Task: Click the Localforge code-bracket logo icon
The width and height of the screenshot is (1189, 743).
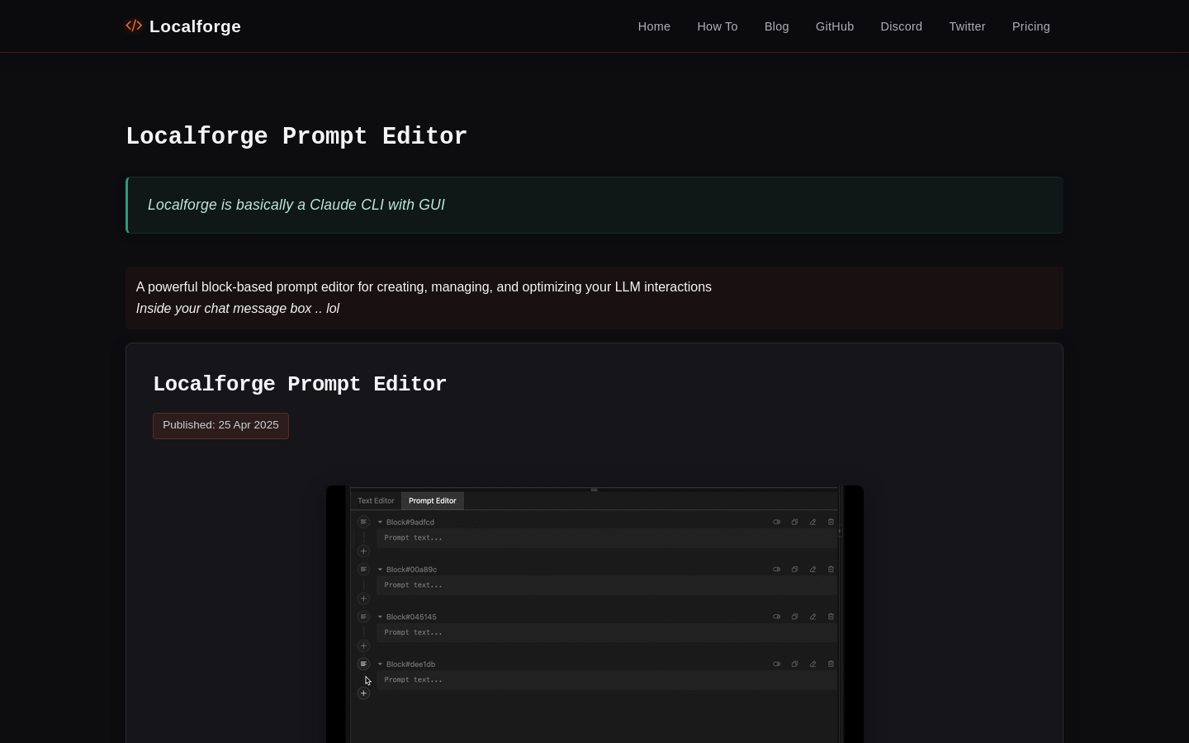Action: (134, 26)
